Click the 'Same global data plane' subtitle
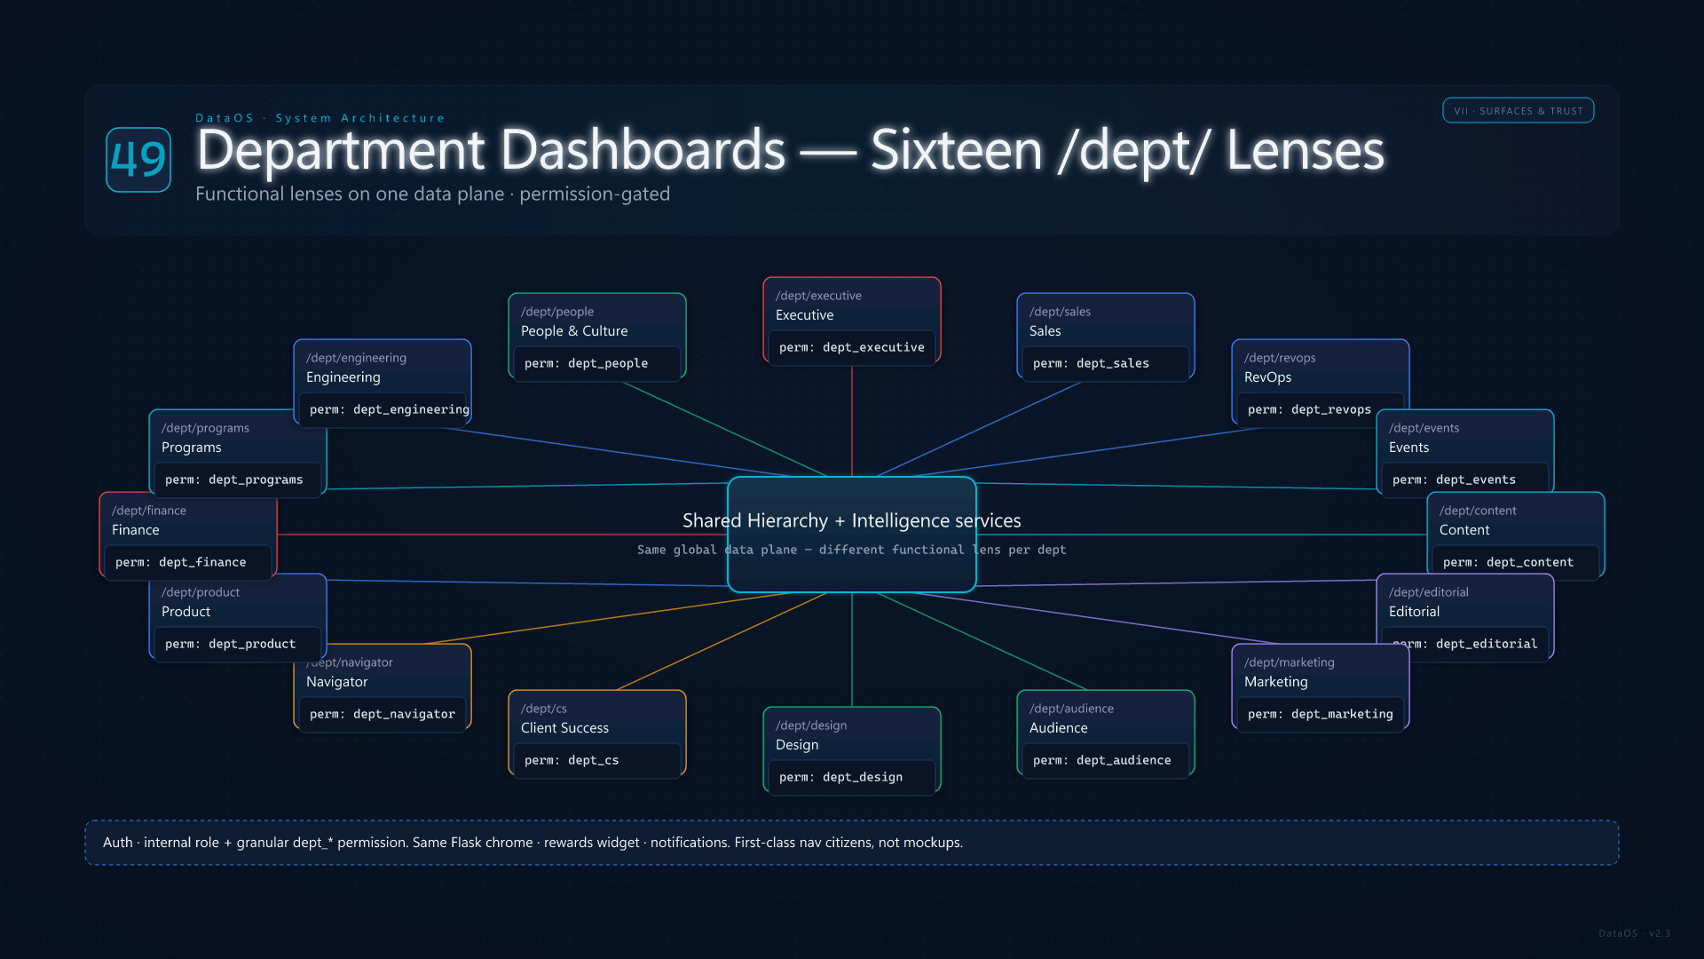The image size is (1704, 959). 852,550
